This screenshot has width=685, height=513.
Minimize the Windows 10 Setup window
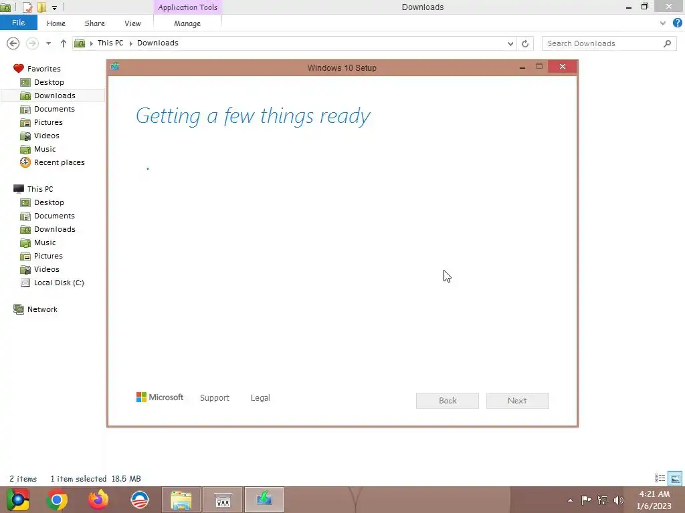point(522,67)
